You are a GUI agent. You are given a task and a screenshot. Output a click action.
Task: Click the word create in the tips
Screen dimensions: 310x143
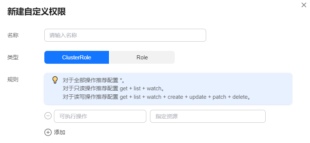pos(176,97)
